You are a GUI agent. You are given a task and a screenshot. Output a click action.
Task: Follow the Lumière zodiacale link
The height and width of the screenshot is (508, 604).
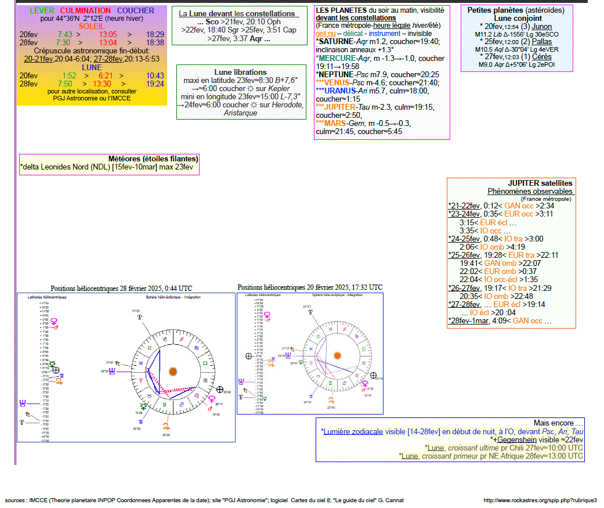352,431
